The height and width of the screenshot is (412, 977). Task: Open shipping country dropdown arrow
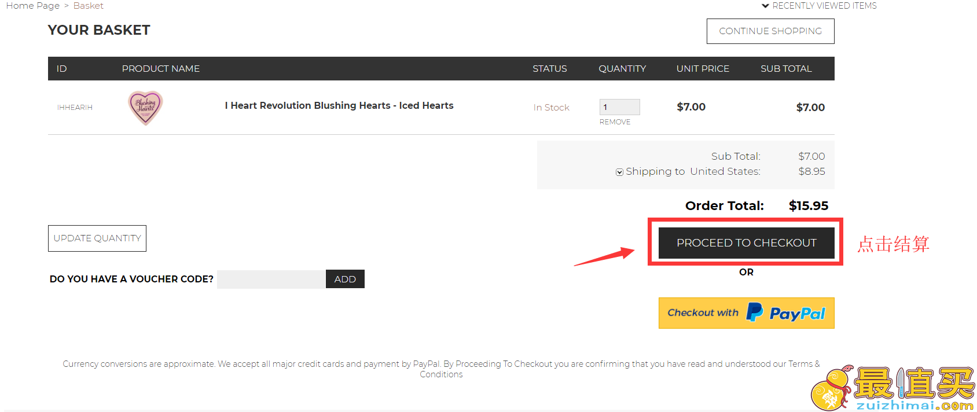[x=619, y=172]
